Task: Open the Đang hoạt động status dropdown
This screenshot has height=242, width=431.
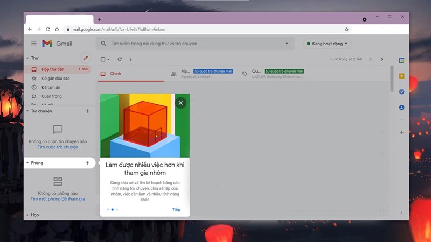Action: point(328,44)
